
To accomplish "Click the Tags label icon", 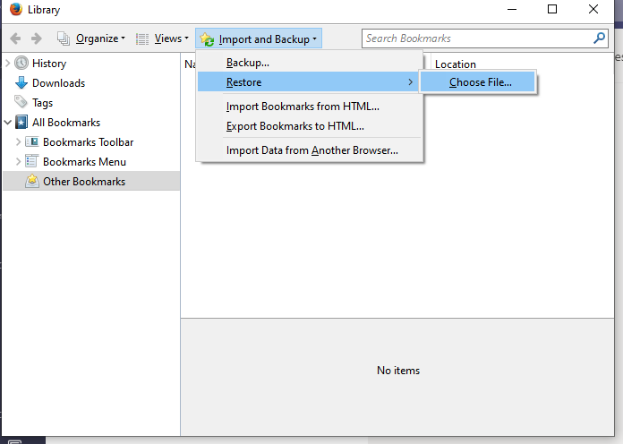I will (x=21, y=102).
